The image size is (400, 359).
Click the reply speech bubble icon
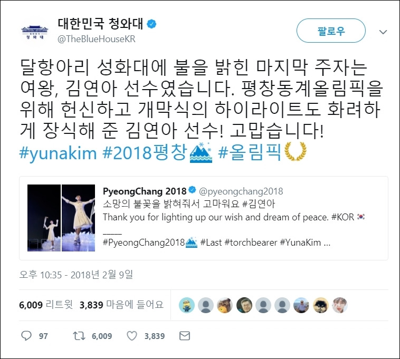[x=26, y=336]
